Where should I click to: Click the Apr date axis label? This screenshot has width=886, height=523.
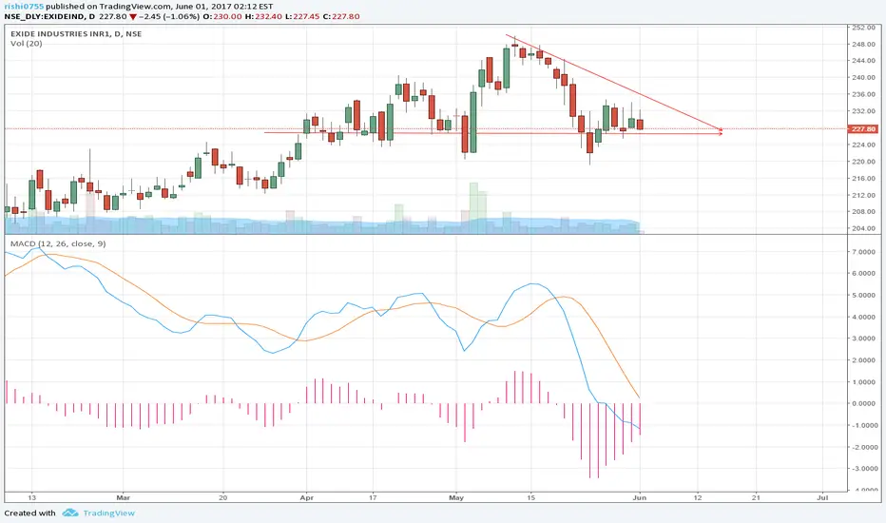point(306,498)
